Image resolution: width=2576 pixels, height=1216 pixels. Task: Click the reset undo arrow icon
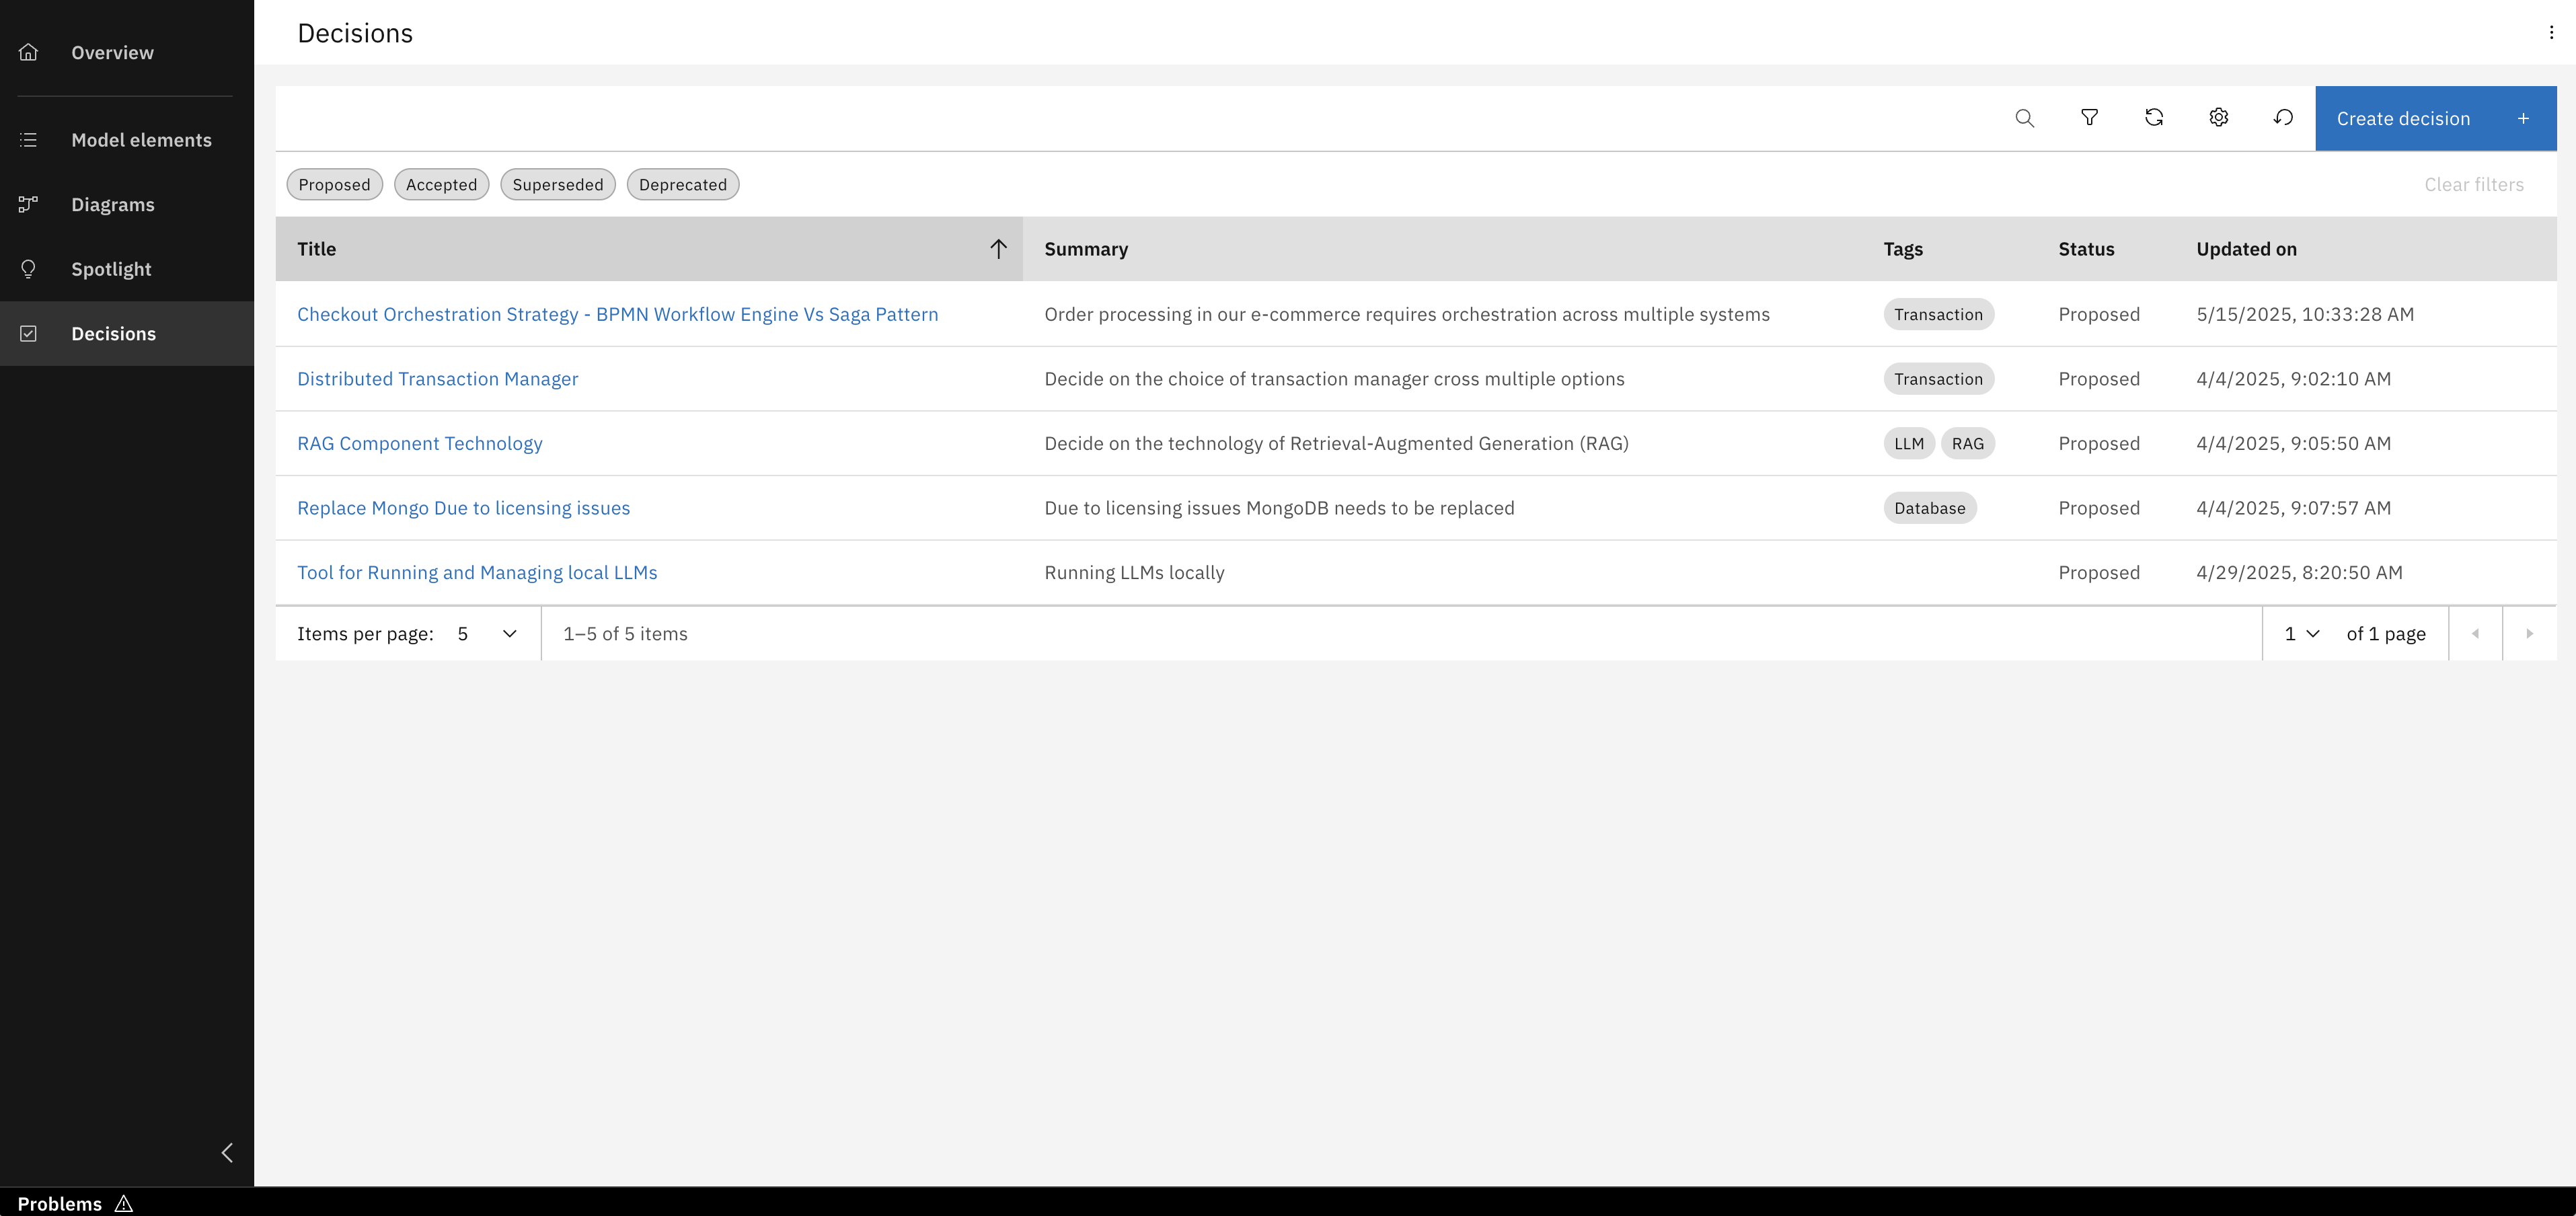(2283, 118)
